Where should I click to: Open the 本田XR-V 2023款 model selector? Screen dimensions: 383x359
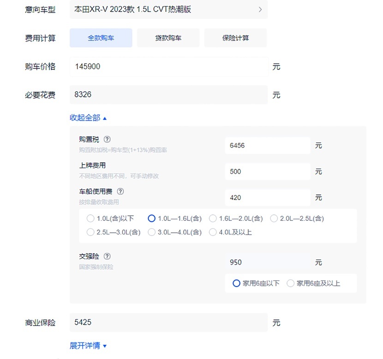(x=168, y=10)
